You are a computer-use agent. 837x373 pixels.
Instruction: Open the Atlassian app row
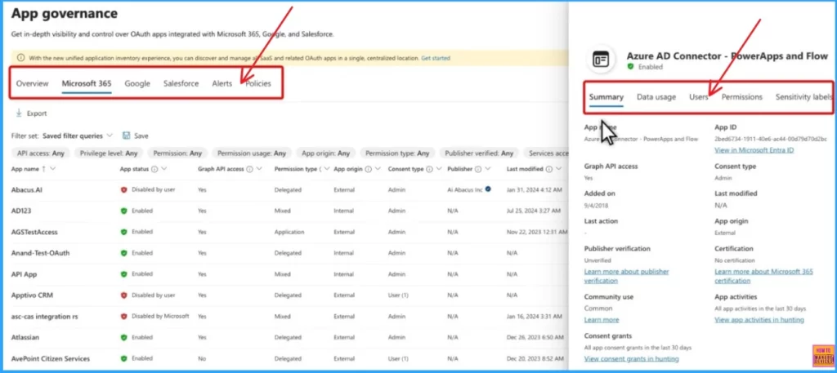[x=289, y=337]
